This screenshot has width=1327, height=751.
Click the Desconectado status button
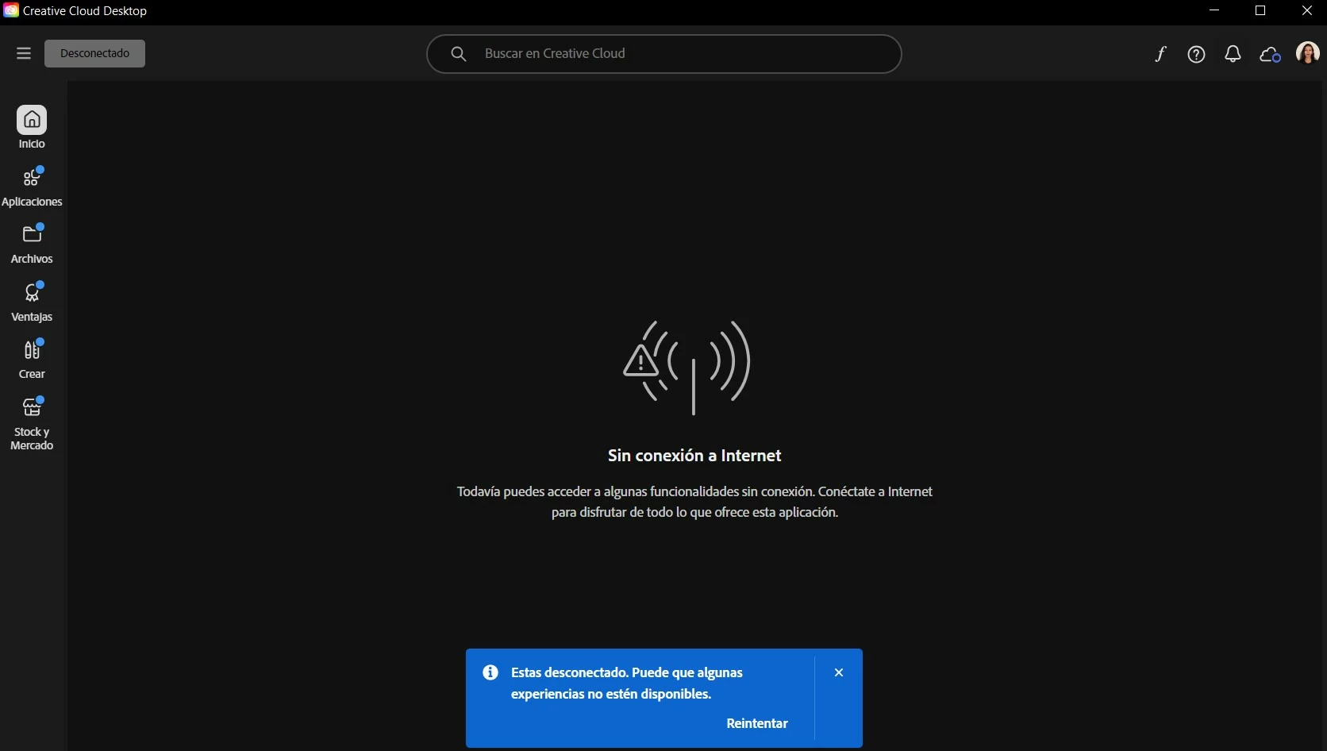(94, 53)
